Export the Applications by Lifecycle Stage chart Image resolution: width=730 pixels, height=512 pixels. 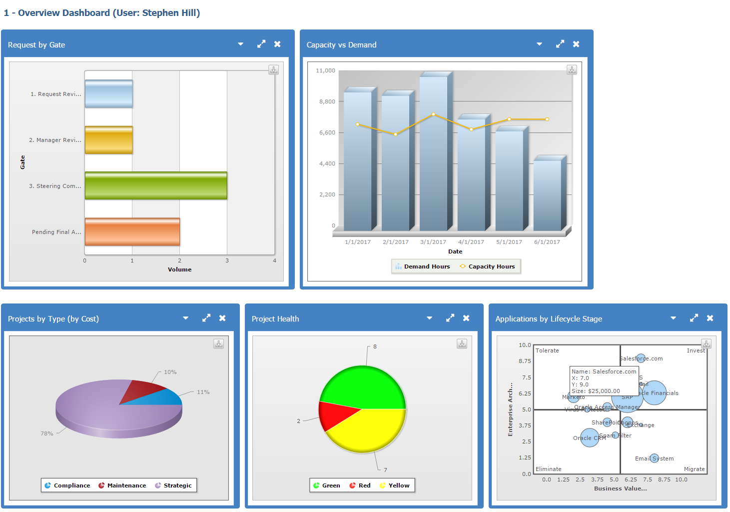(706, 344)
